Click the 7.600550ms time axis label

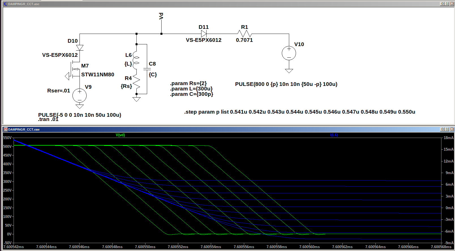click(x=145, y=247)
